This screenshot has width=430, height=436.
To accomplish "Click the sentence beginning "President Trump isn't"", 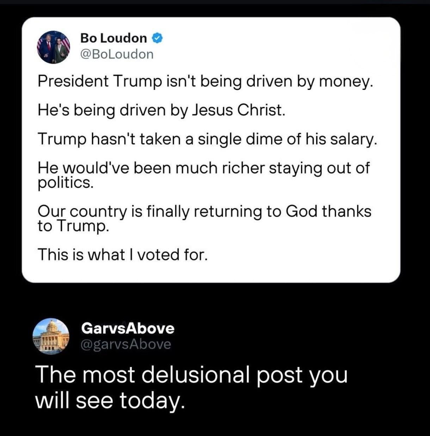I will (204, 81).
